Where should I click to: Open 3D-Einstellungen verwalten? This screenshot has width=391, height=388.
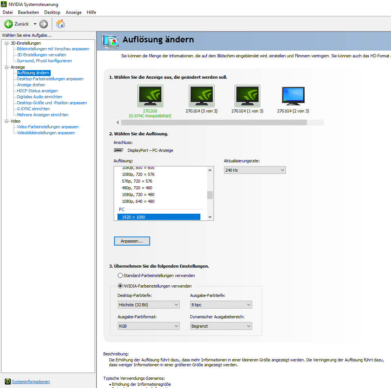(x=42, y=55)
